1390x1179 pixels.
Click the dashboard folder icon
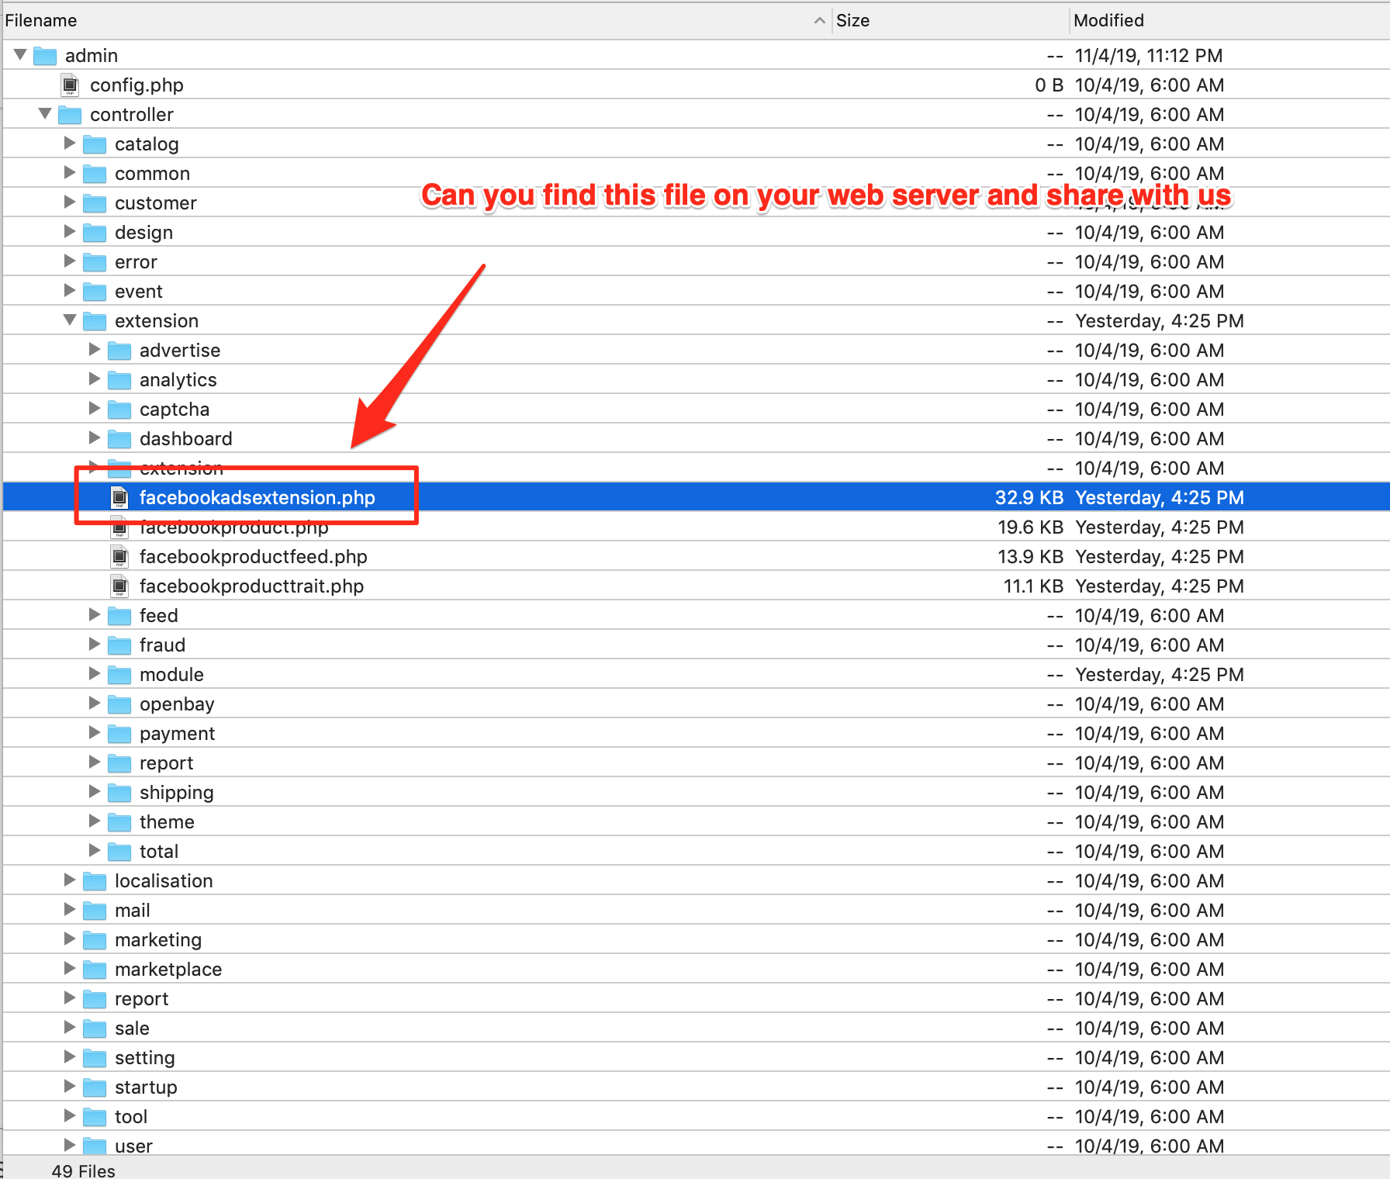click(x=119, y=438)
